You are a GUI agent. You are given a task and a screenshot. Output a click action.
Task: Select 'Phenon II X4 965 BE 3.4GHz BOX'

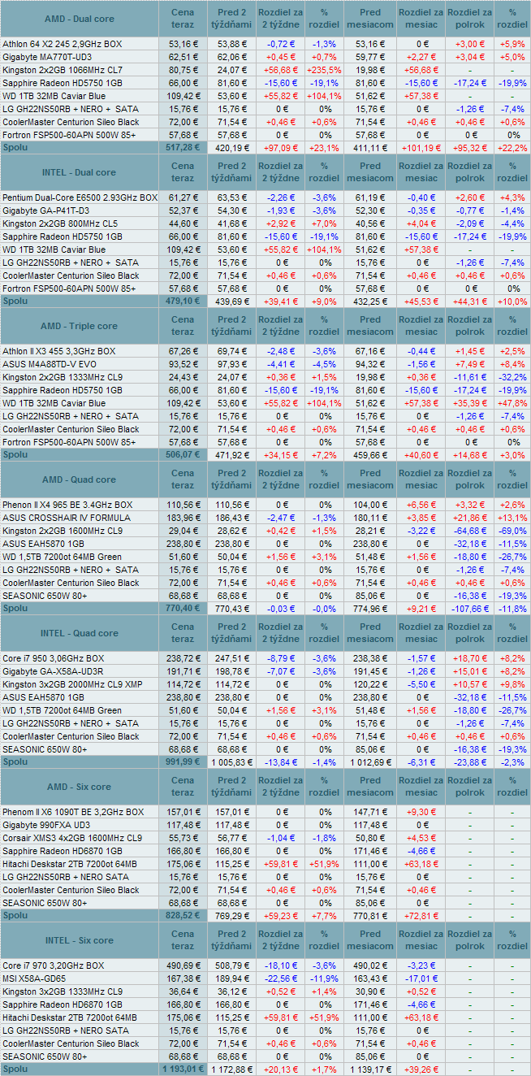click(x=67, y=505)
